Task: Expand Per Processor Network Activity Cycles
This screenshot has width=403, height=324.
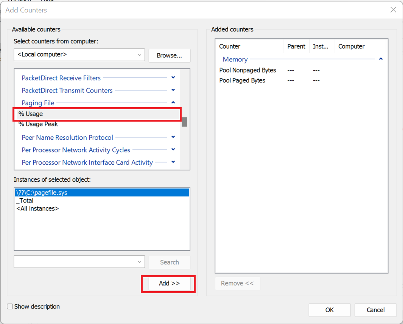Action: click(x=173, y=150)
